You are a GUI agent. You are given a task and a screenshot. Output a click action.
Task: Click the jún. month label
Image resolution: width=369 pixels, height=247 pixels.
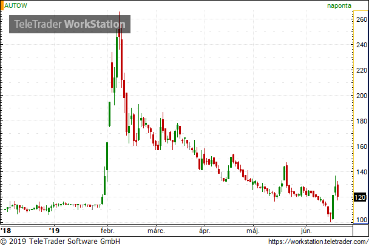tap(306, 231)
